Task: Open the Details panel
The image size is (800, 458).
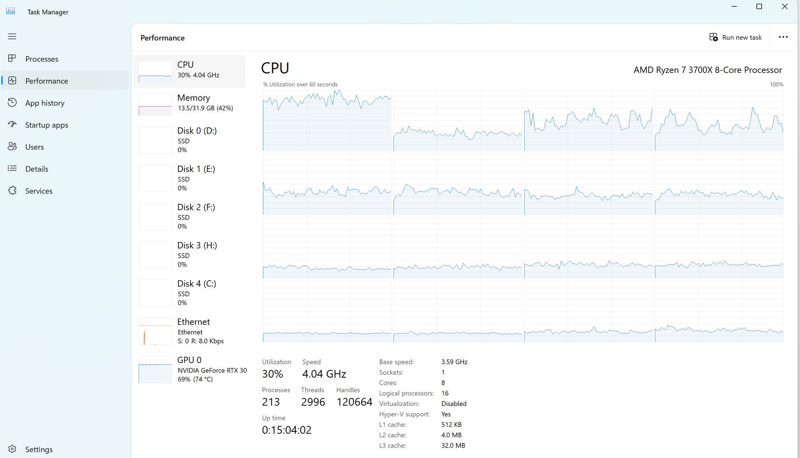Action: click(37, 169)
